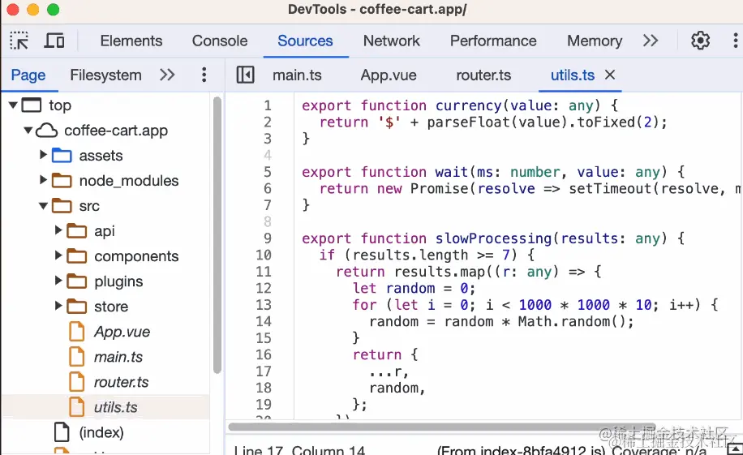This screenshot has width=743, height=455.
Task: Click the store folder icon
Action: click(77, 307)
